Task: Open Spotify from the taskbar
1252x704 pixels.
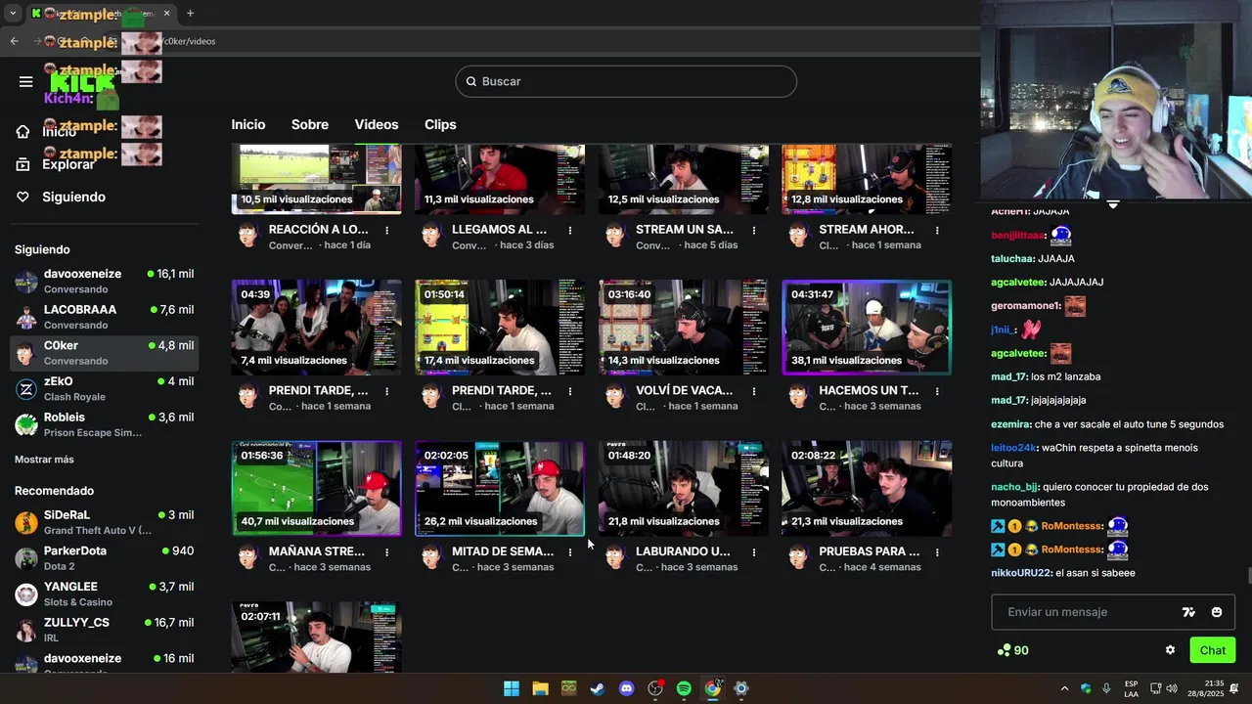Action: pos(684,688)
